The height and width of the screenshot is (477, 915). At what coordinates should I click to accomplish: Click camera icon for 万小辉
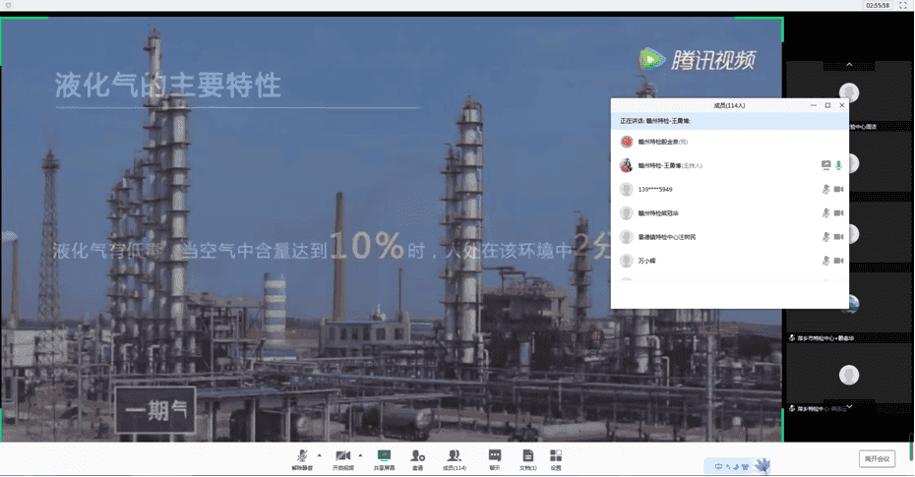(x=838, y=261)
